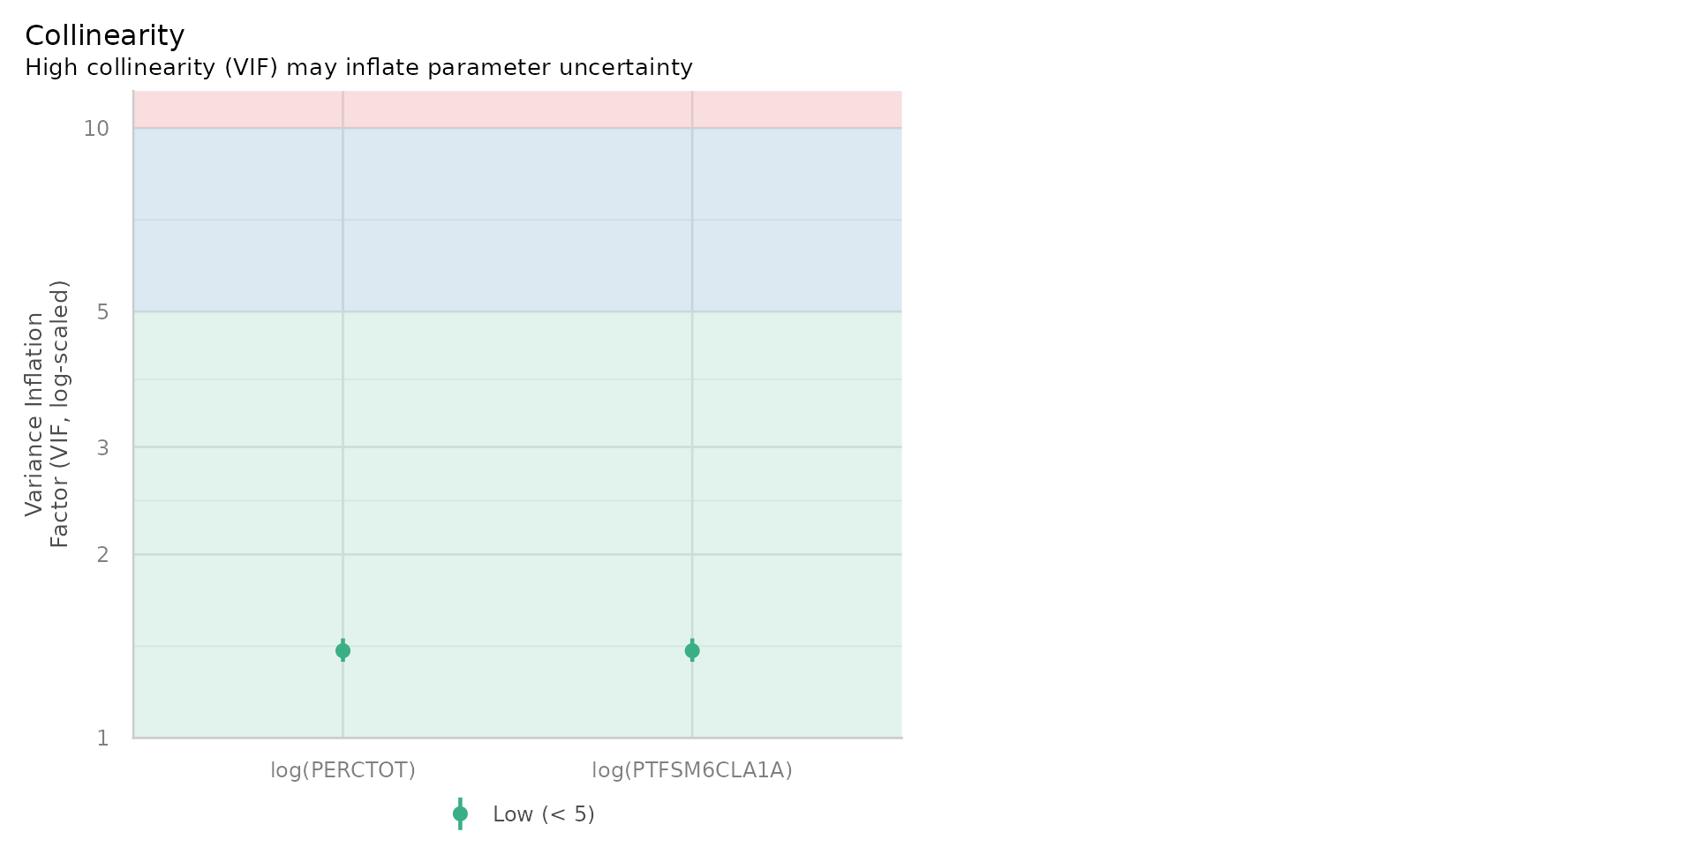The height and width of the screenshot is (847, 1695).
Task: Click where log(PERCTOT) gridline crosses VIF 2
Action: pyautogui.click(x=343, y=554)
